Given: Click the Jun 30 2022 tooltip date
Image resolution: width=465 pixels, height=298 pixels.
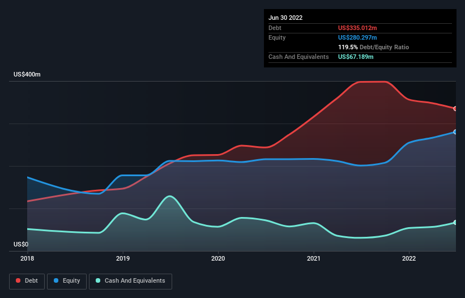Looking at the screenshot, I should point(285,18).
